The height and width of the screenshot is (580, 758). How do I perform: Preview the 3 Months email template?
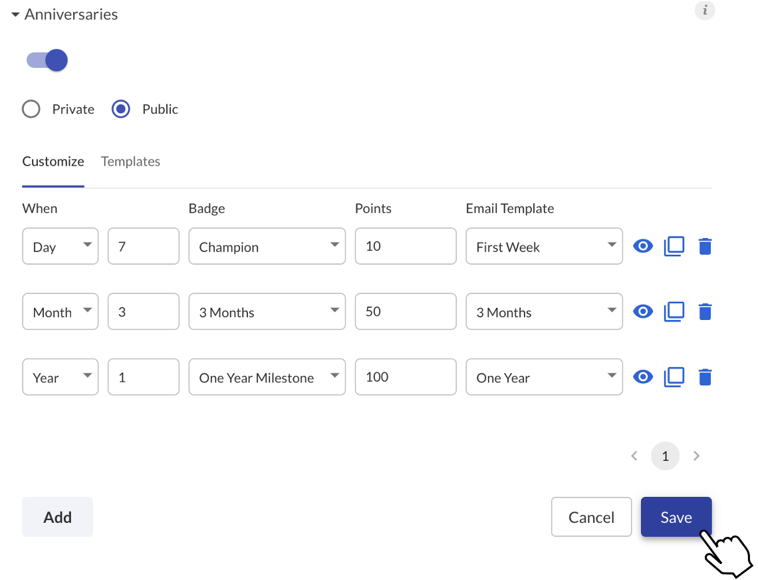coord(643,311)
